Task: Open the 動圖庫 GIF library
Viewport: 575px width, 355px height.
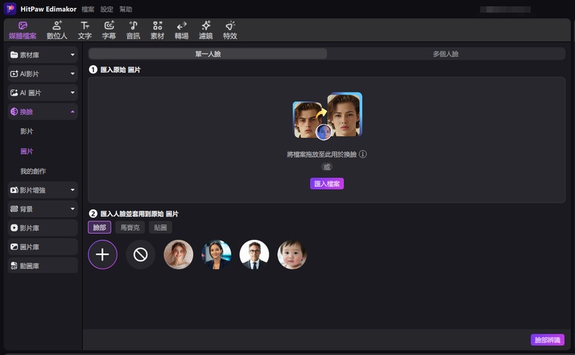Action: click(42, 266)
